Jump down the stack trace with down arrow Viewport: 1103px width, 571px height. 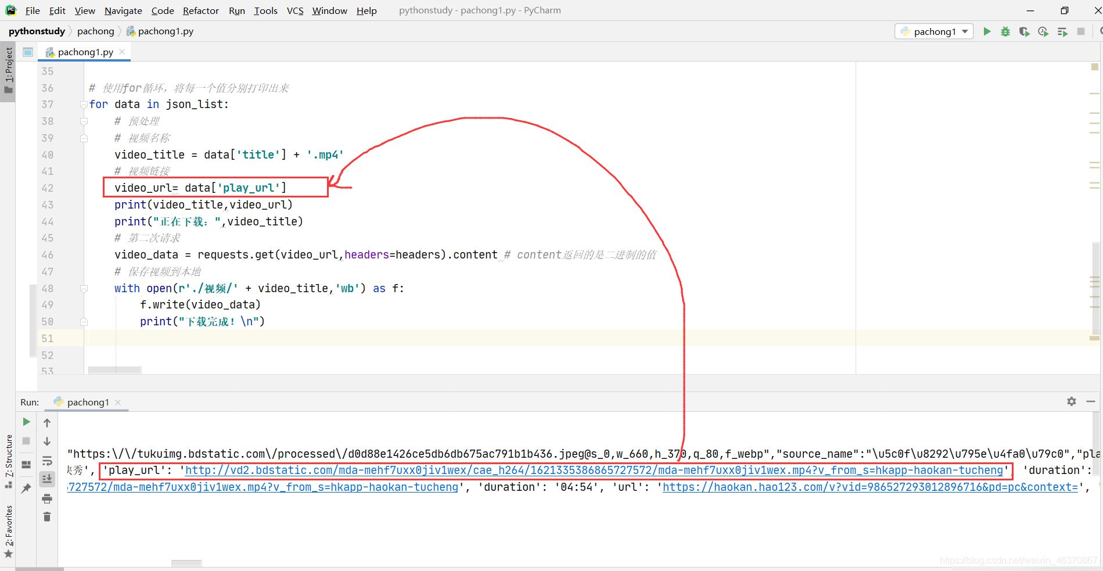click(x=47, y=441)
